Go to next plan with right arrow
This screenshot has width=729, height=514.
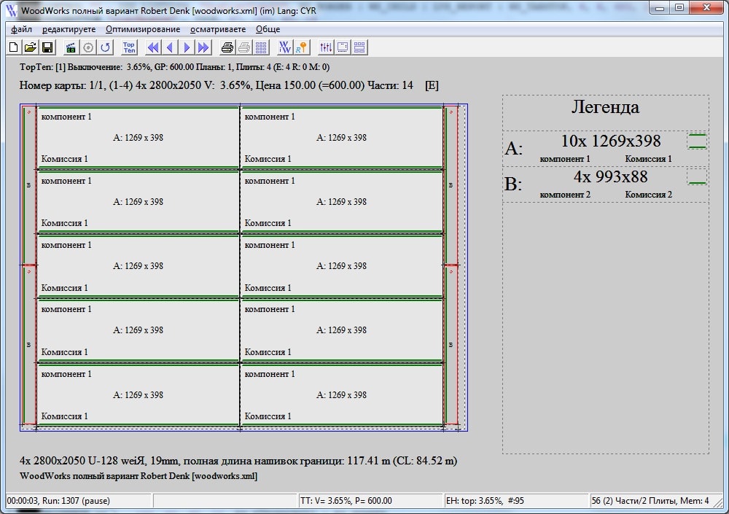point(187,47)
